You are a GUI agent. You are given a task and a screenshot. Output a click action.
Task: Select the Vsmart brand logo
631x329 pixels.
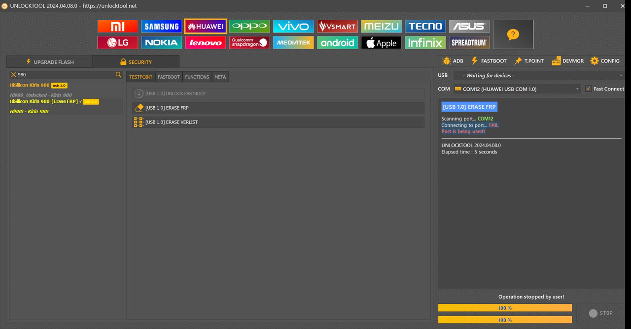338,27
